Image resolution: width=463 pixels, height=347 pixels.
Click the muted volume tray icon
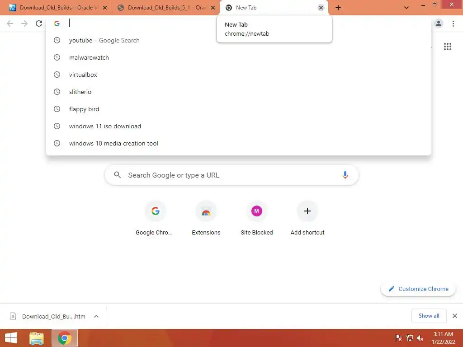pyautogui.click(x=420, y=338)
